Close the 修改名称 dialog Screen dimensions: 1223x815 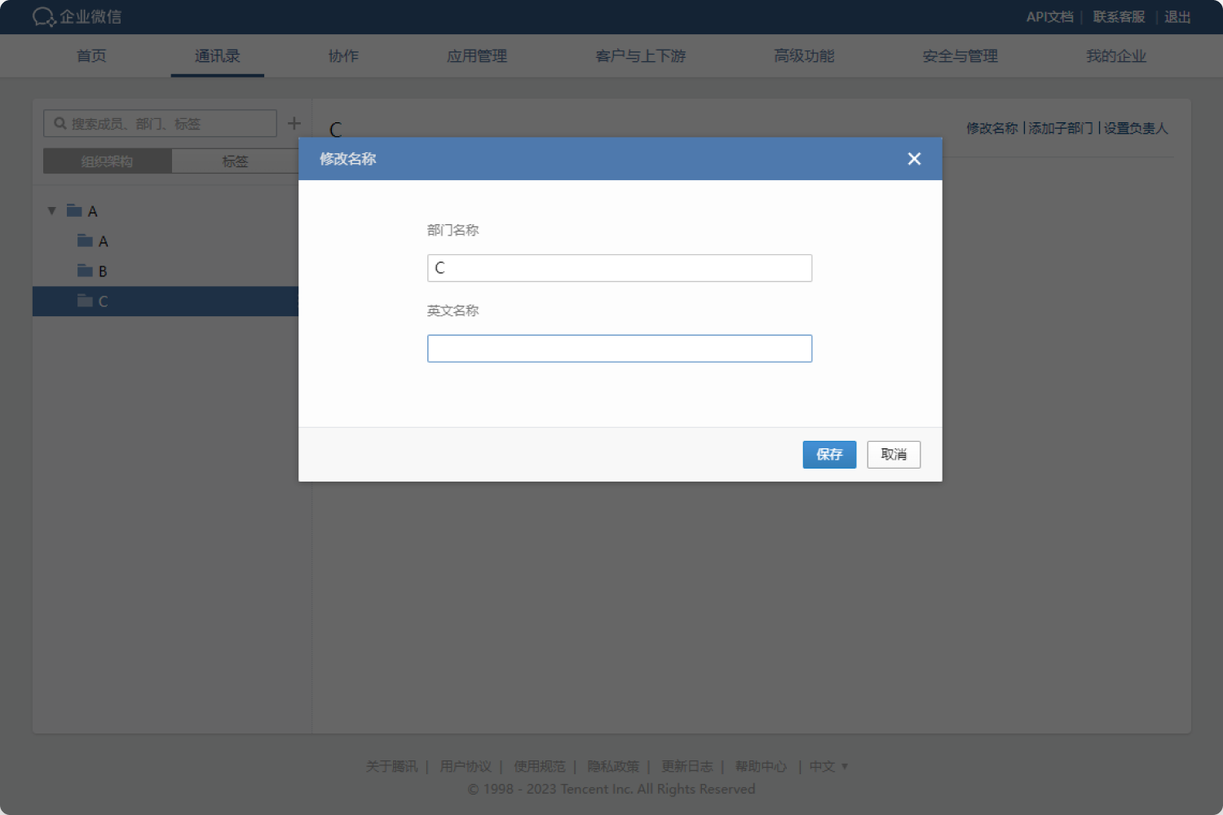coord(913,158)
